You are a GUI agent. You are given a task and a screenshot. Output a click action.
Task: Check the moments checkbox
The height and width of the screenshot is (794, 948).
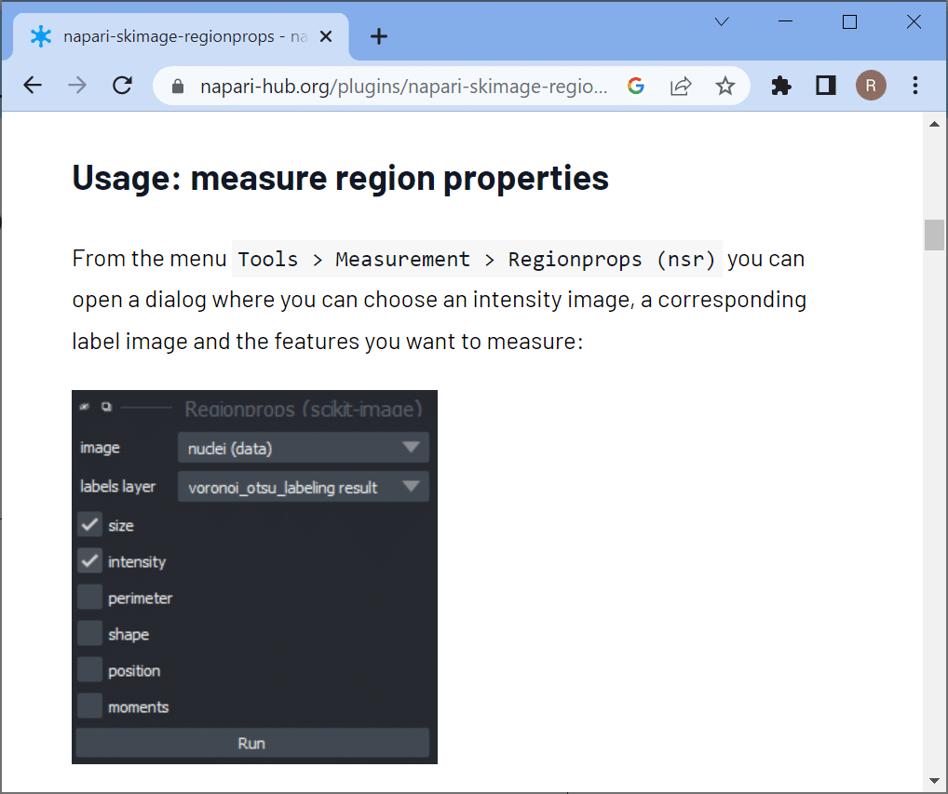(x=90, y=707)
